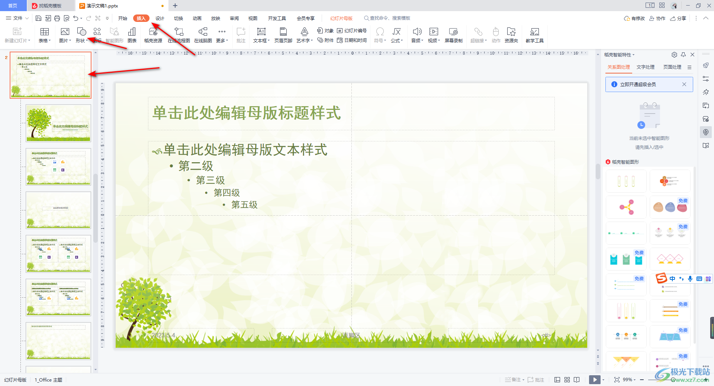
Task: Open the 动画 animation tab
Action: [197, 18]
